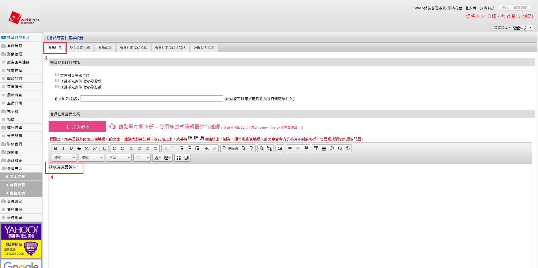Viewport: 538px width, 268px height.
Task: Check 暫停前台會員申請 checkbox
Action: (57, 75)
